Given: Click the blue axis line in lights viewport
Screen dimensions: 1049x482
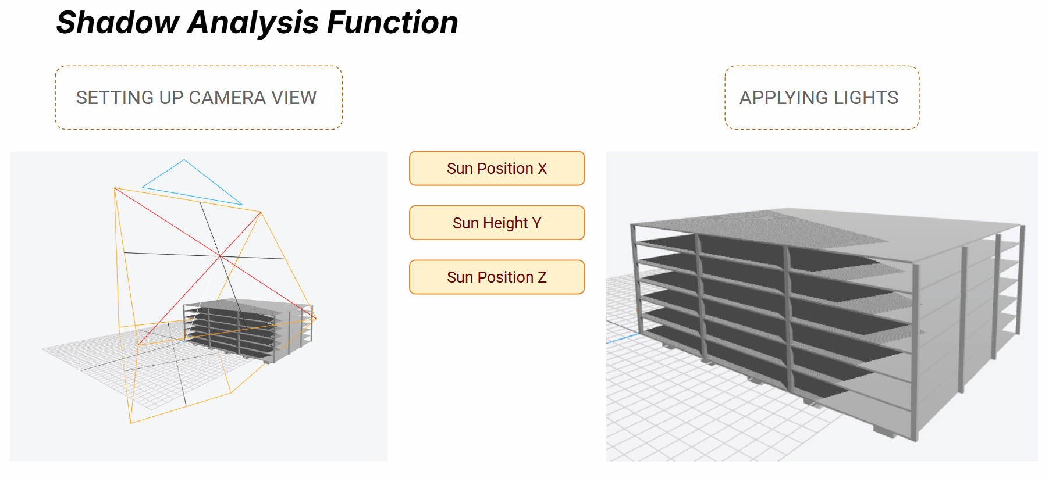Looking at the screenshot, I should point(621,338).
